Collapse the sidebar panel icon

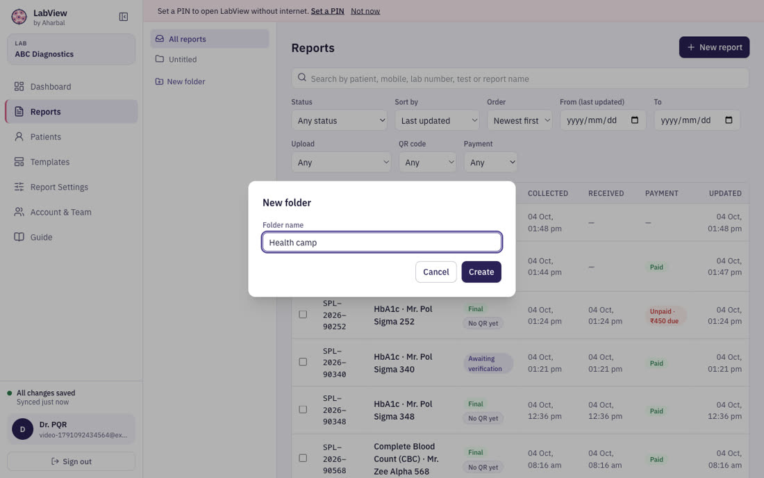[x=123, y=17]
